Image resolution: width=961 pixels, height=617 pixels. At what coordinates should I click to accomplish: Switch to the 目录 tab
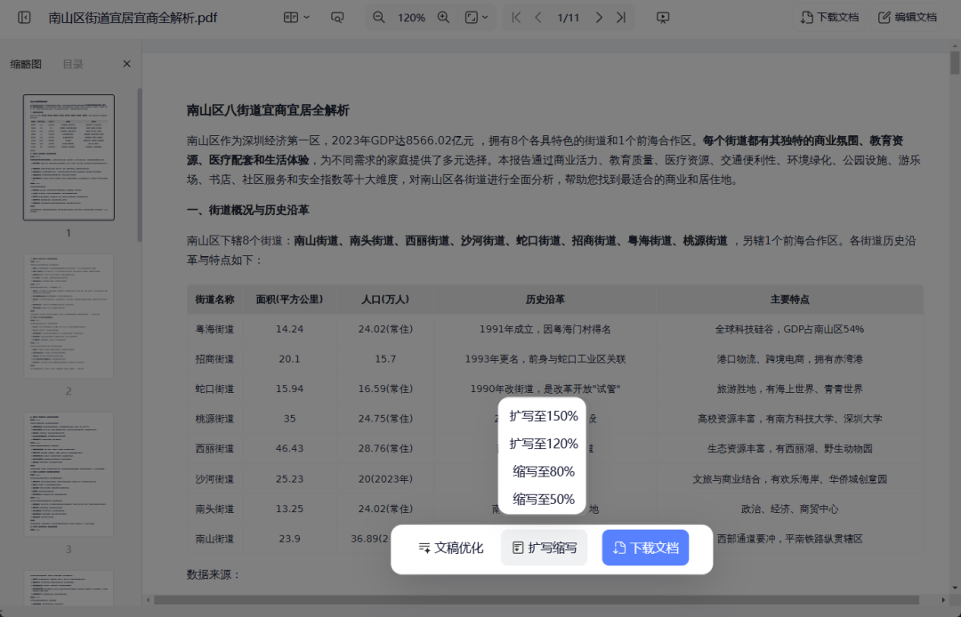click(x=73, y=64)
